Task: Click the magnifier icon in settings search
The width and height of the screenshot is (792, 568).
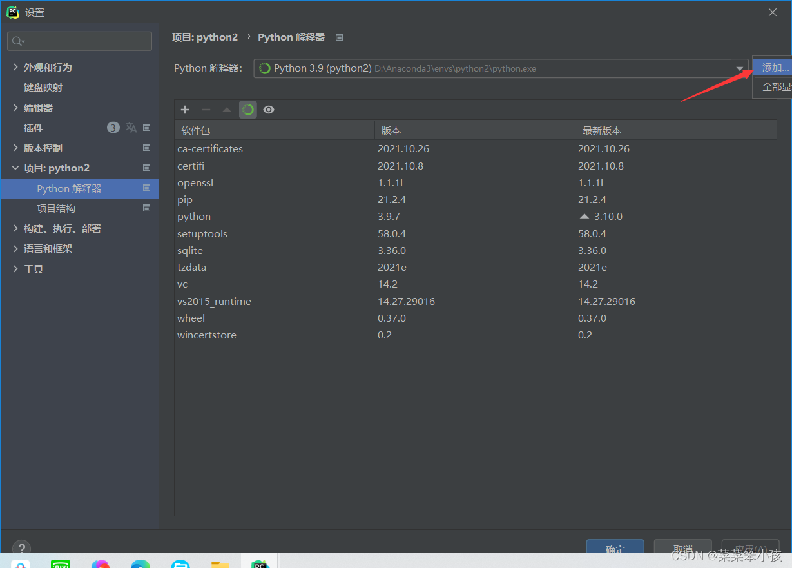Action: [17, 41]
